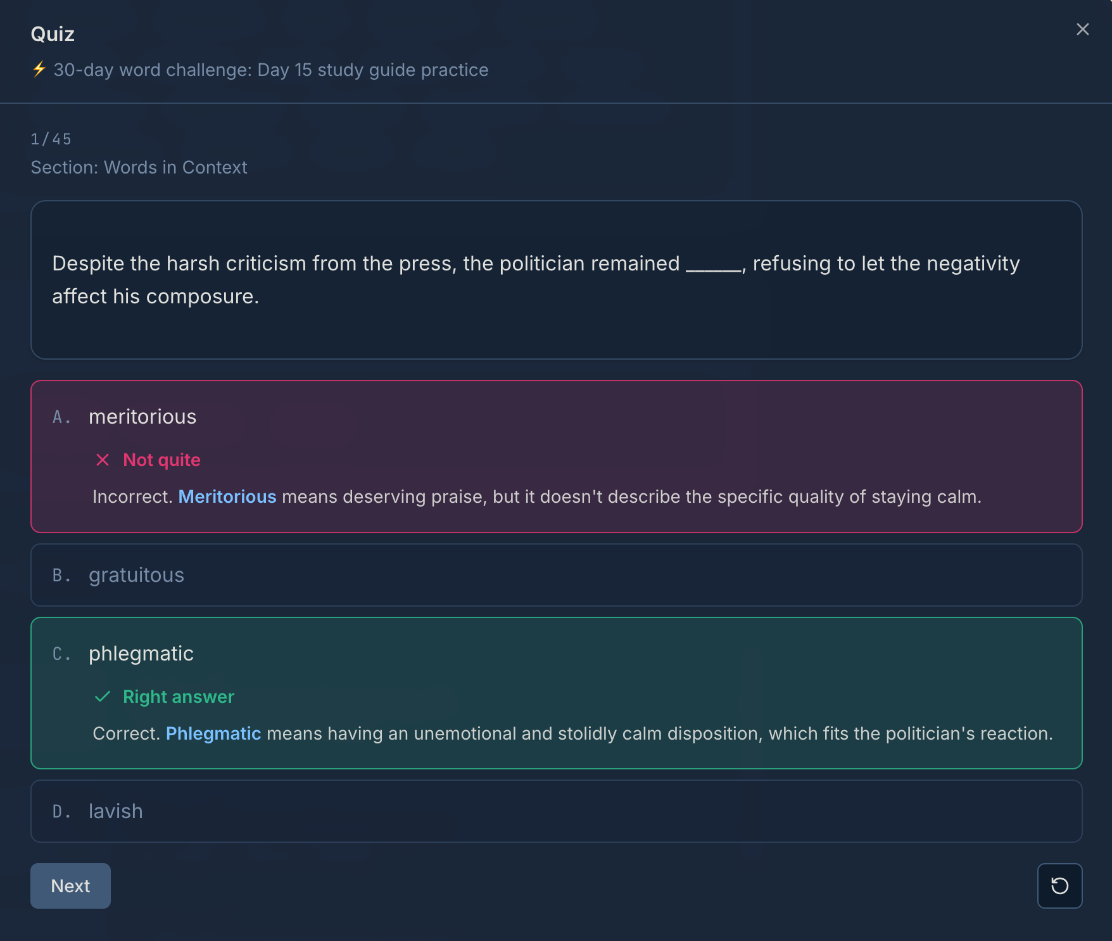Click the lightning bolt challenge icon
Image resolution: width=1112 pixels, height=941 pixels.
39,69
